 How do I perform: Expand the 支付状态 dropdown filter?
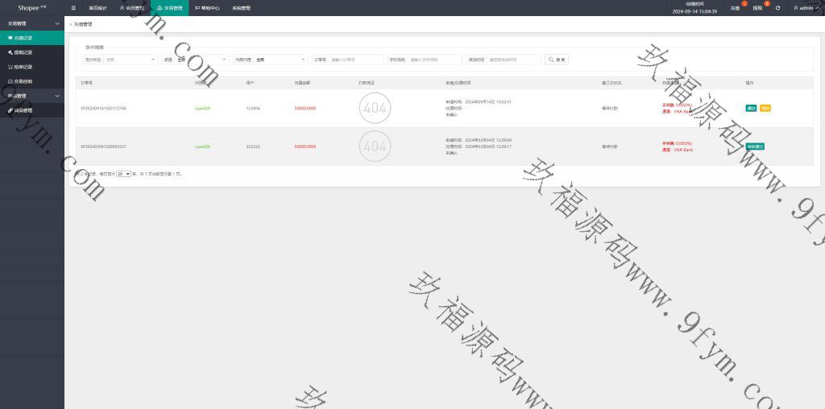point(129,60)
